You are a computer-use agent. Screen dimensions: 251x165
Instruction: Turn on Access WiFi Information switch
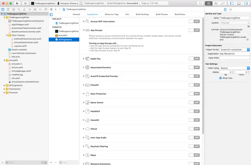tap(194, 21)
